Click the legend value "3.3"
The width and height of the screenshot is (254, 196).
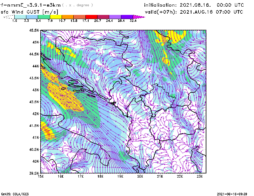(x=26, y=21)
